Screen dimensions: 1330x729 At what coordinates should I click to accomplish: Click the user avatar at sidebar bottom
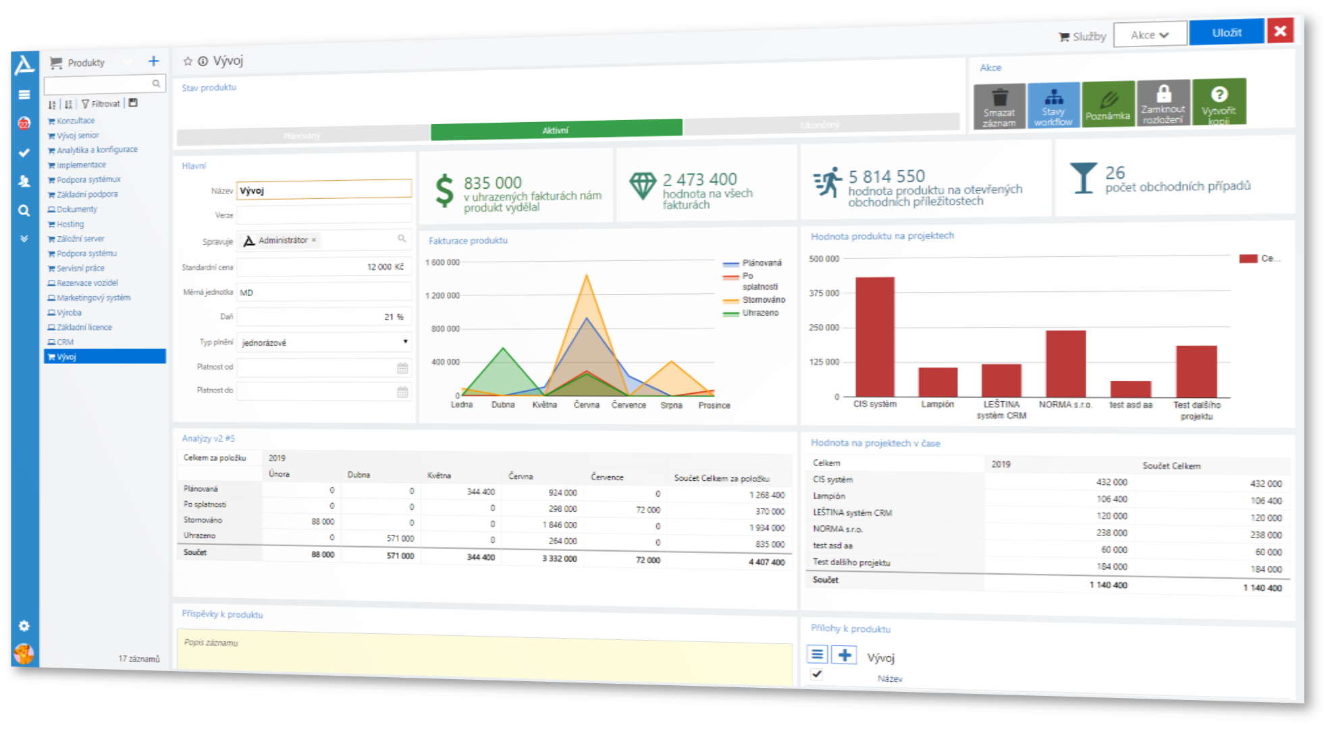(24, 653)
